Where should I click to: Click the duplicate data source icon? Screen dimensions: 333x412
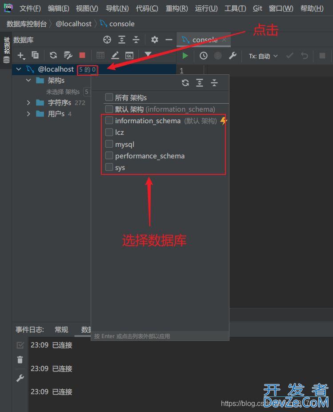[x=35, y=55]
